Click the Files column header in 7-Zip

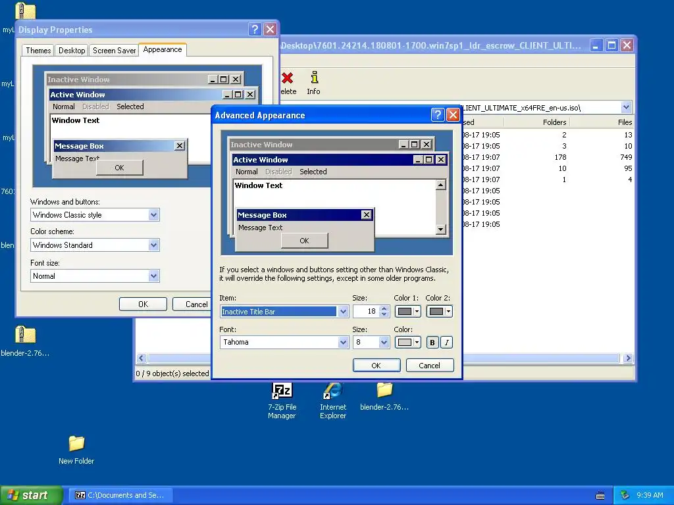pos(602,122)
